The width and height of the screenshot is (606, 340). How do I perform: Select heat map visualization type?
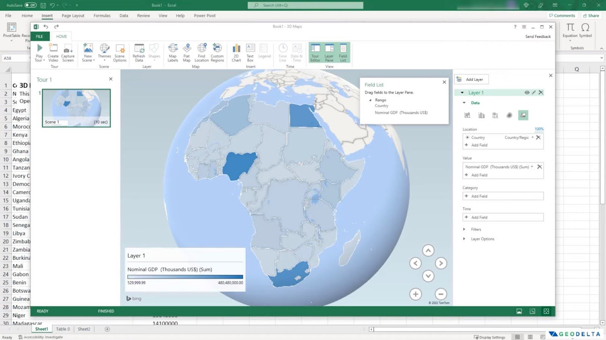point(509,115)
